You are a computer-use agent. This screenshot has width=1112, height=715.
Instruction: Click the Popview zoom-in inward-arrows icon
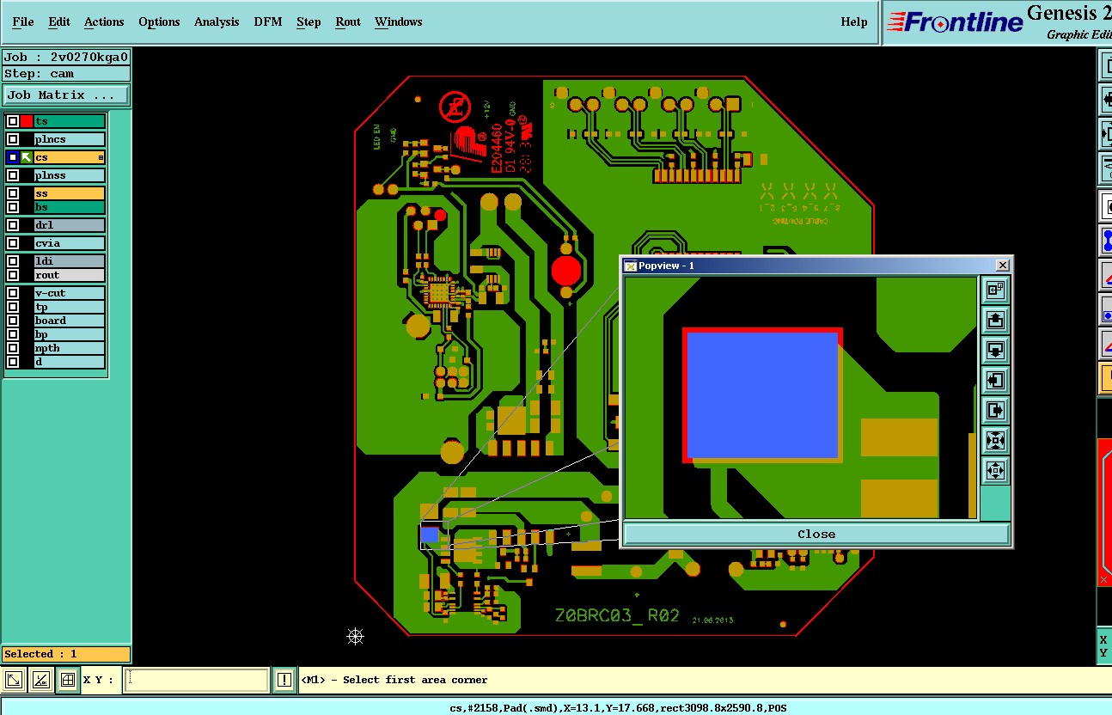click(x=995, y=440)
